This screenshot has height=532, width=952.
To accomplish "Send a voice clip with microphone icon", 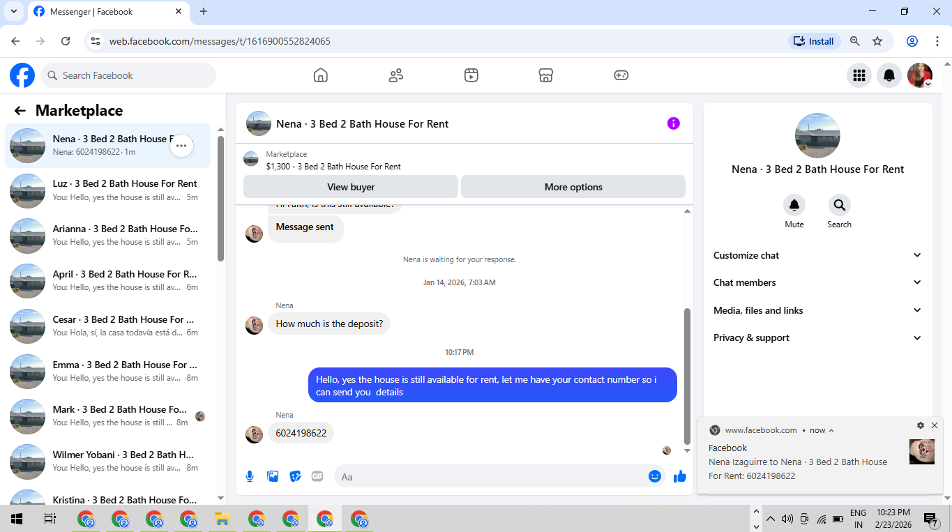I will [x=250, y=476].
